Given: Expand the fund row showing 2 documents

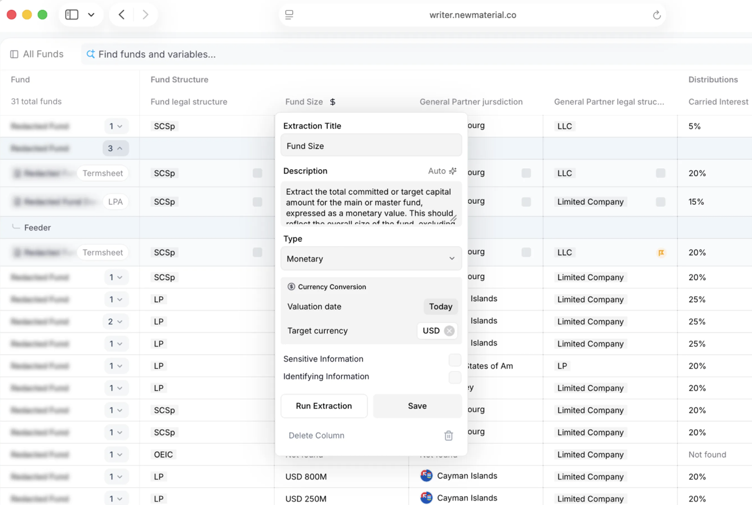Looking at the screenshot, I should coord(115,321).
